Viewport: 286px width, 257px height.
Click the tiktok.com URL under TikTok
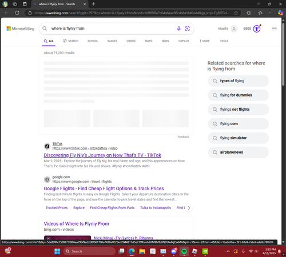click(85, 148)
